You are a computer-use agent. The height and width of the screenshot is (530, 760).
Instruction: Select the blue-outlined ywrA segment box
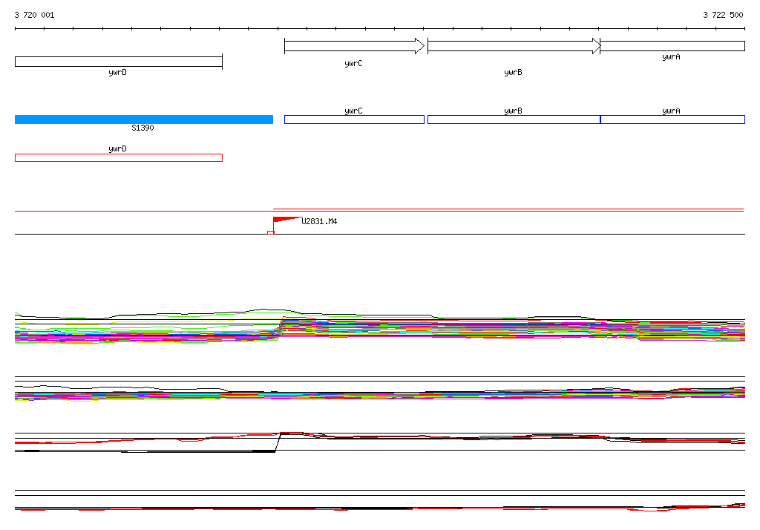(672, 120)
